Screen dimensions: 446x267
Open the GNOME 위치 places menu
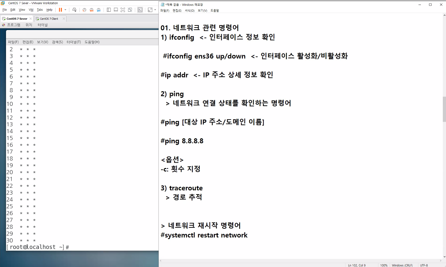click(x=29, y=25)
